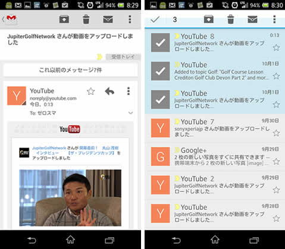Mark open email unread in left screen
The width and height of the screenshot is (285, 249).
coord(108,20)
